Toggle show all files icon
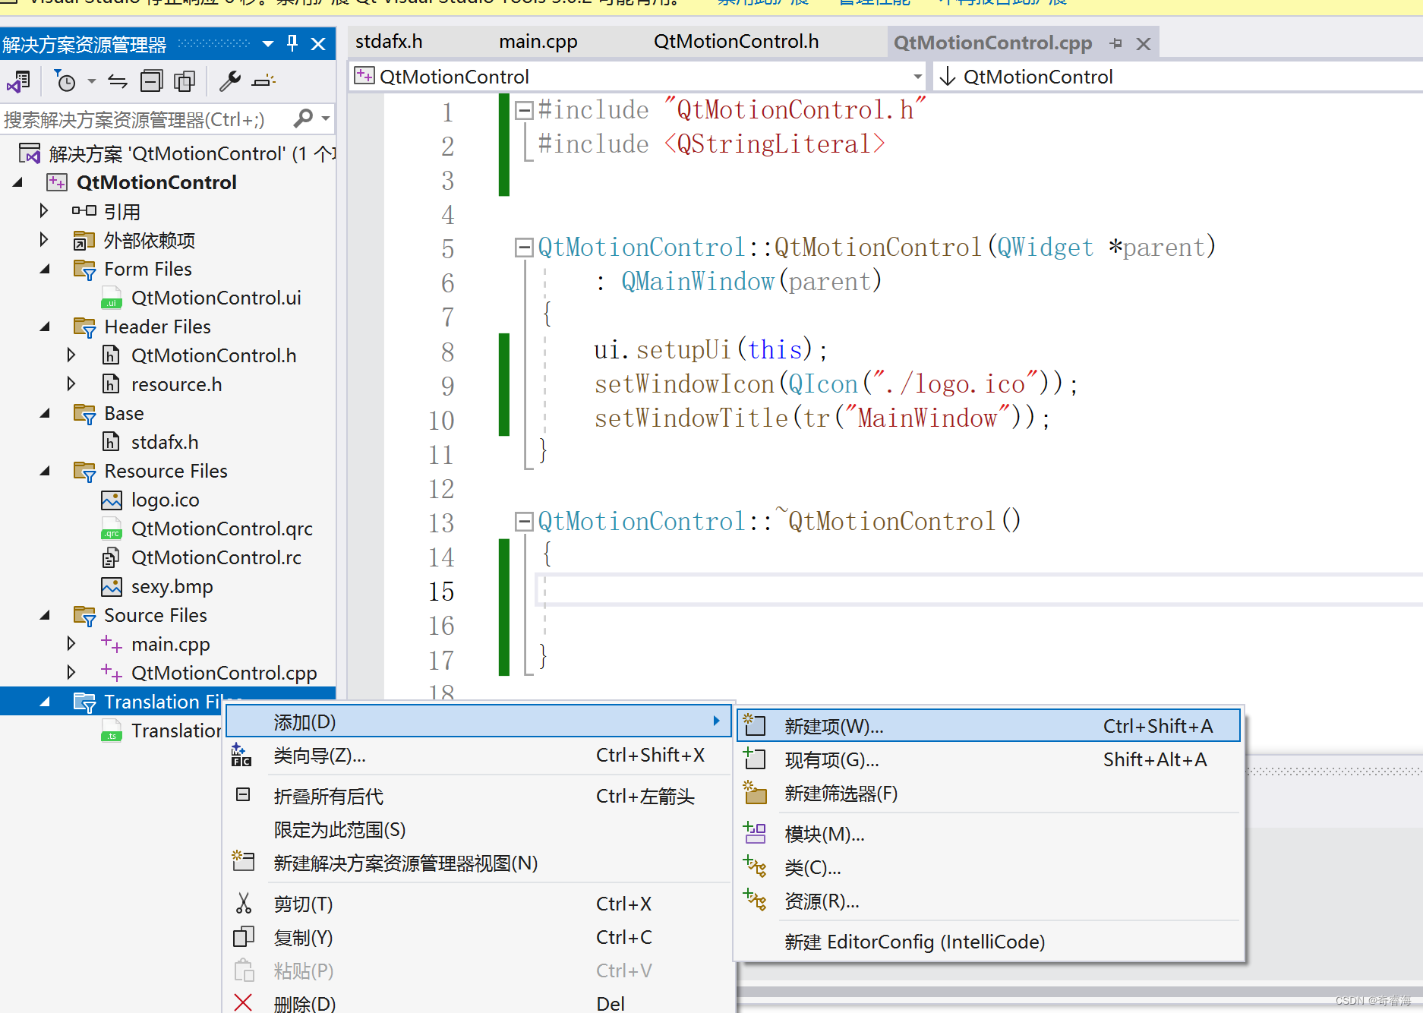Screen dimensions: 1423x1013 (185, 80)
